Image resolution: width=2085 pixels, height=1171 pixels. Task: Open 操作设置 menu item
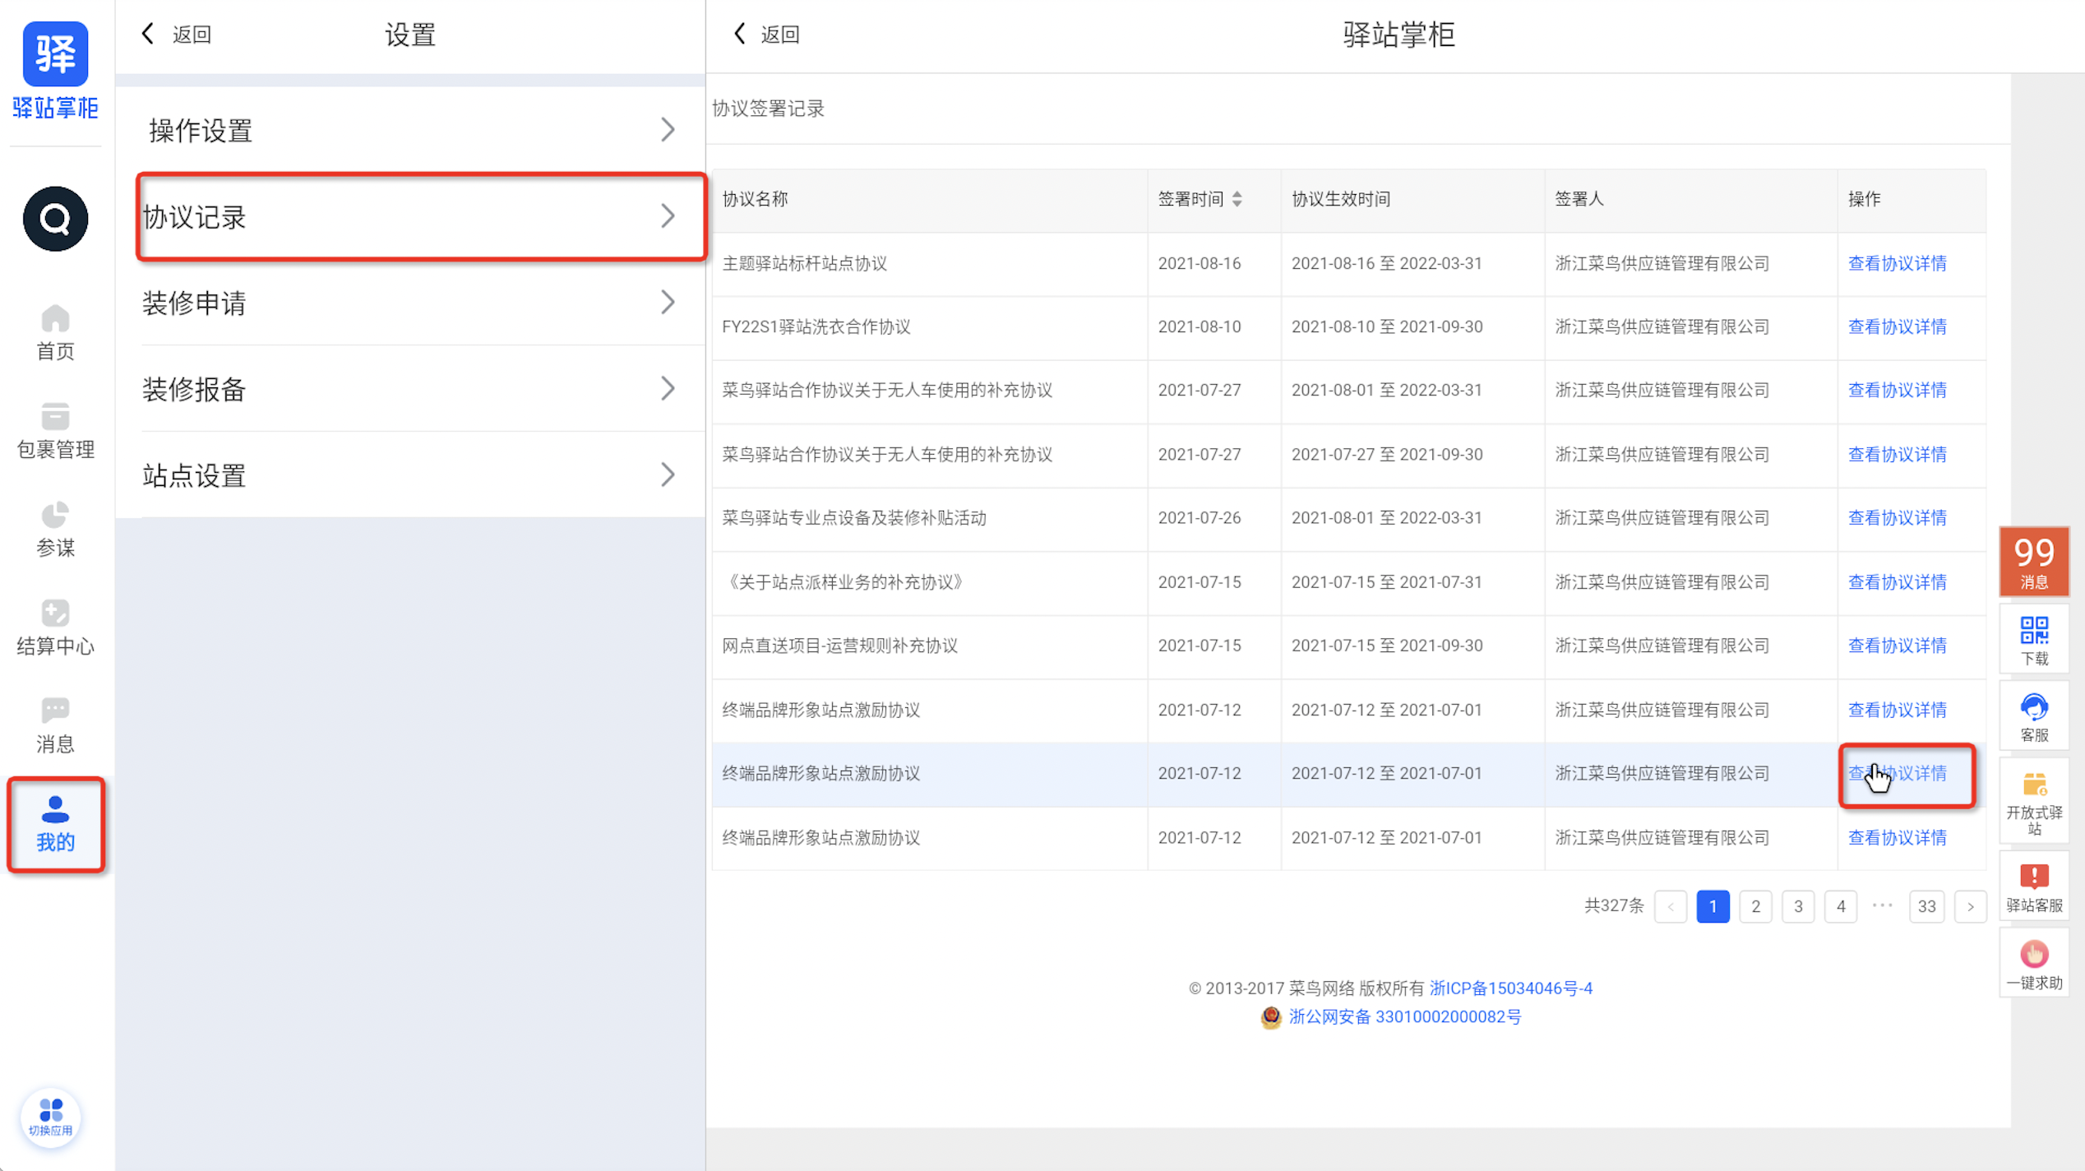(x=410, y=130)
